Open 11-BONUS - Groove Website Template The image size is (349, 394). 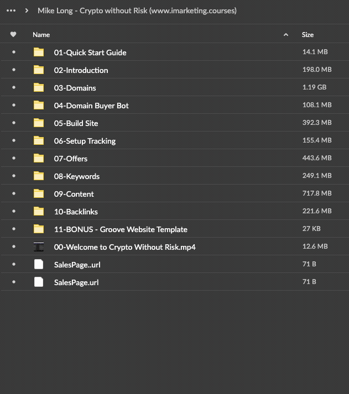pyautogui.click(x=121, y=229)
